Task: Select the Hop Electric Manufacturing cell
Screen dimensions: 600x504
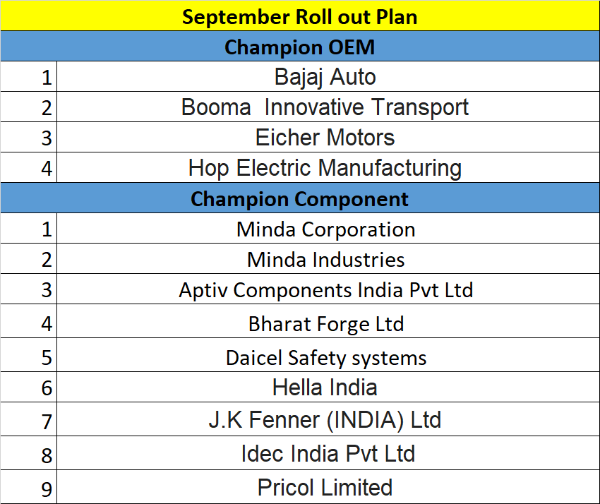Action: click(328, 167)
